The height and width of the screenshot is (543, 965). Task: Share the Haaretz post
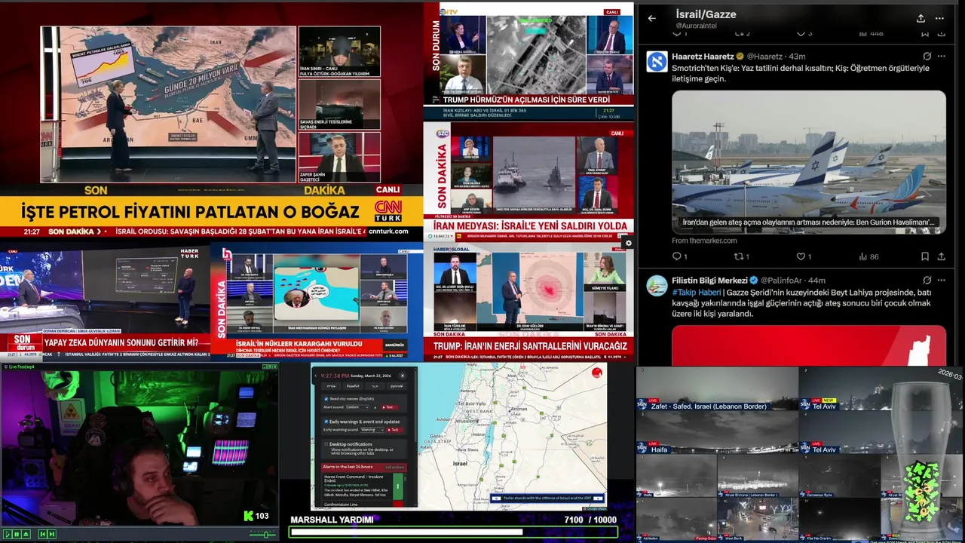click(x=941, y=256)
